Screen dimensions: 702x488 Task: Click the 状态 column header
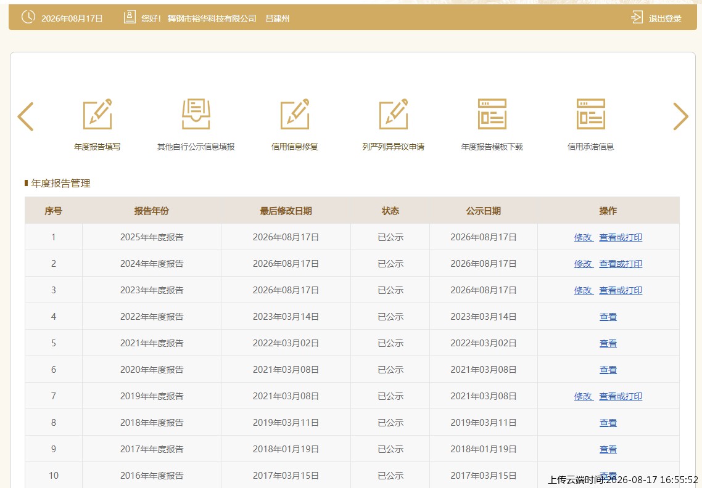pyautogui.click(x=390, y=211)
